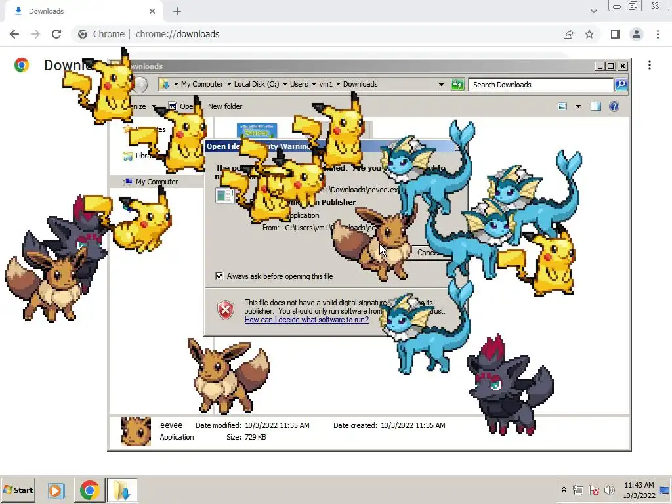Select My Computer in navigation pane

tap(156, 182)
